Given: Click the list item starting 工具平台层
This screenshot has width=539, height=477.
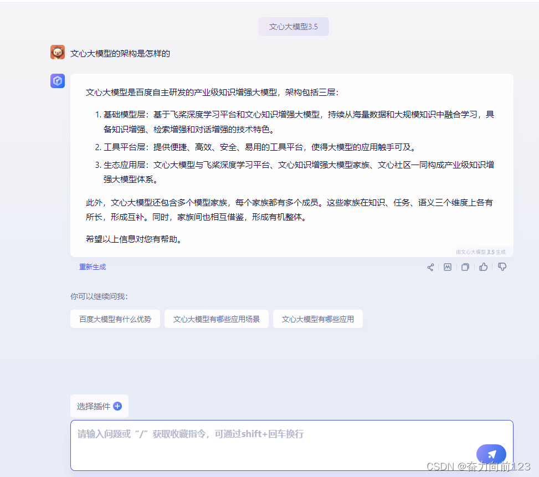Looking at the screenshot, I should pyautogui.click(x=256, y=147).
